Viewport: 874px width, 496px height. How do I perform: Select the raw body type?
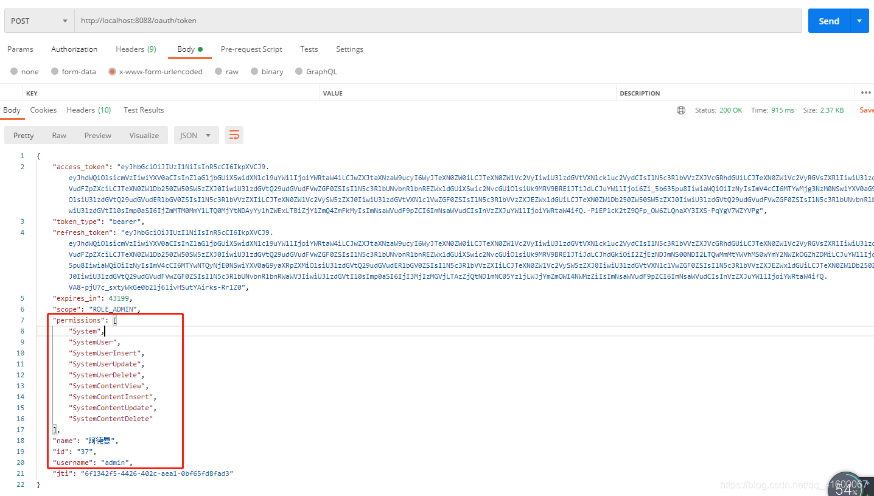[x=227, y=71]
